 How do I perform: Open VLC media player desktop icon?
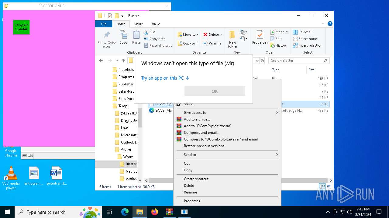(11, 178)
